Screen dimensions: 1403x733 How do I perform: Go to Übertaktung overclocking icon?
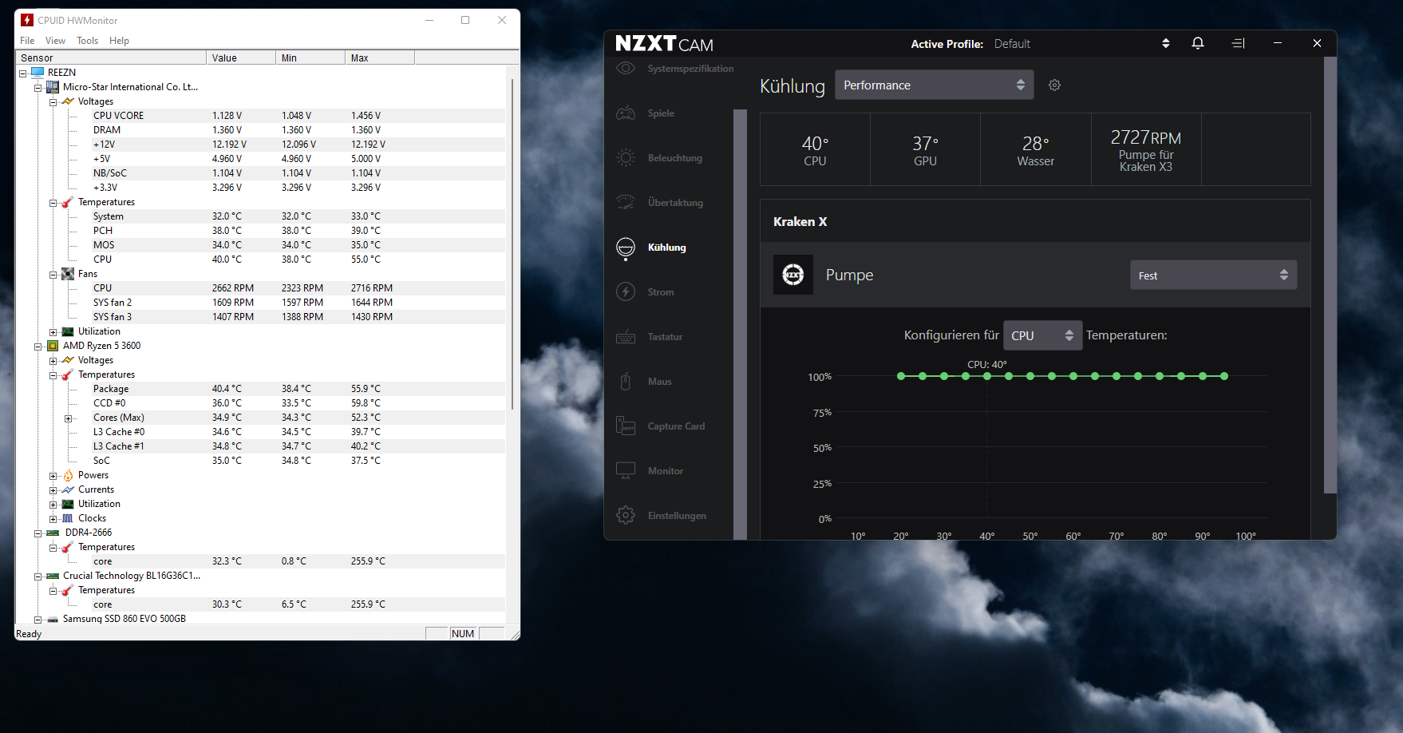pos(626,203)
